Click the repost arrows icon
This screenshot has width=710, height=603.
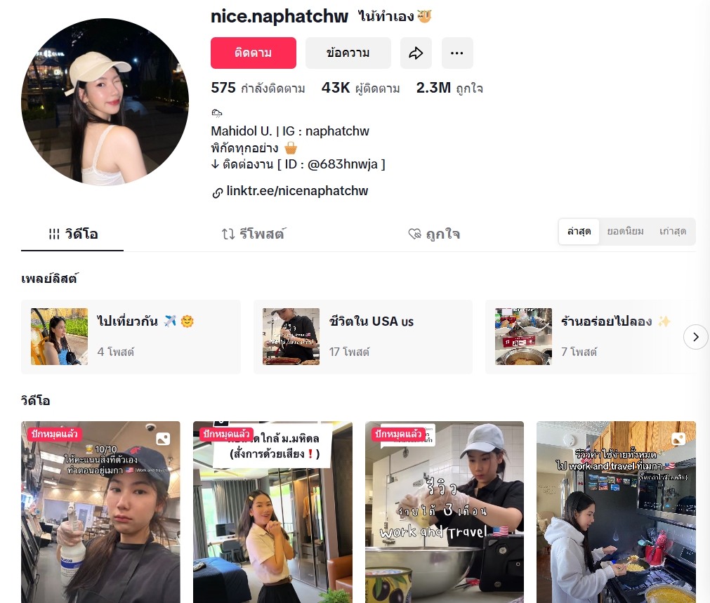click(x=228, y=234)
